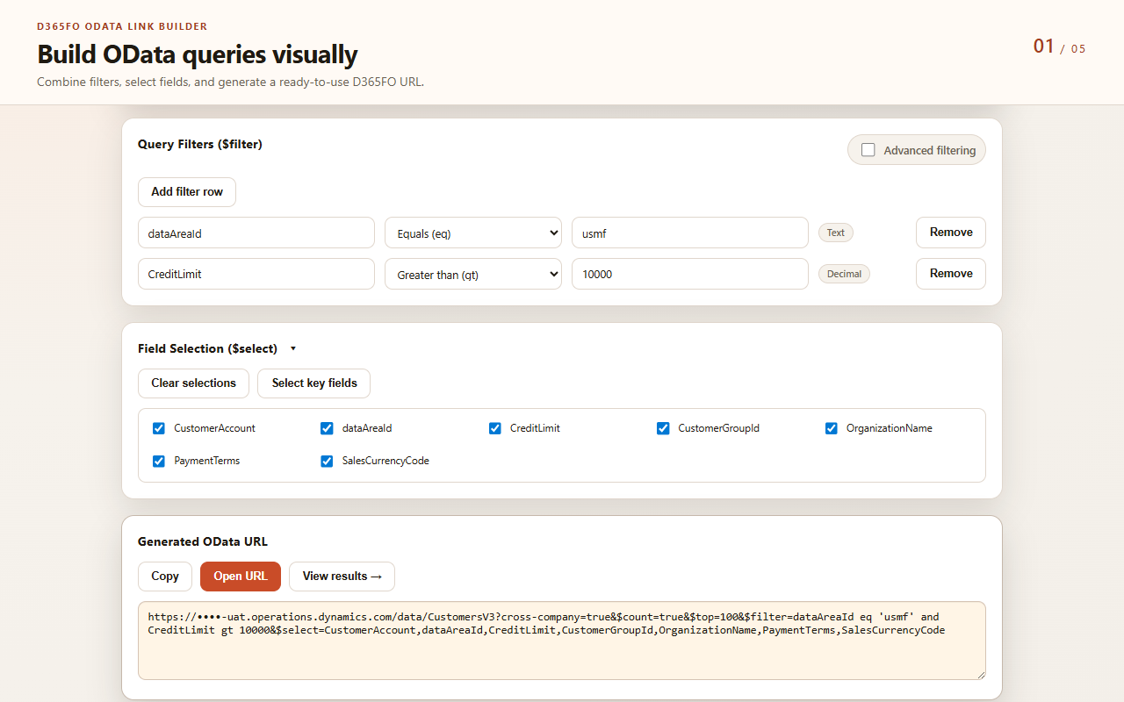Click the Decimal type badge
Image resolution: width=1124 pixels, height=702 pixels.
[x=844, y=274]
